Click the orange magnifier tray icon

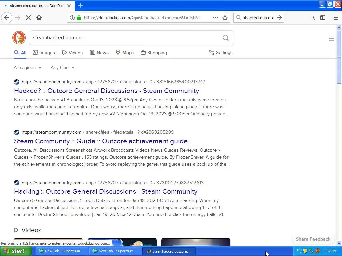(317, 251)
